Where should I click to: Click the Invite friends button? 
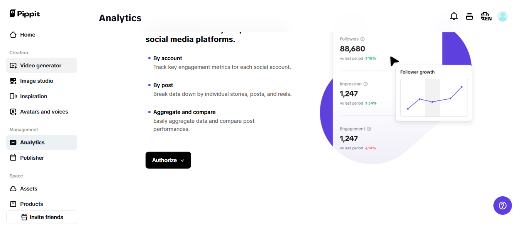click(42, 217)
